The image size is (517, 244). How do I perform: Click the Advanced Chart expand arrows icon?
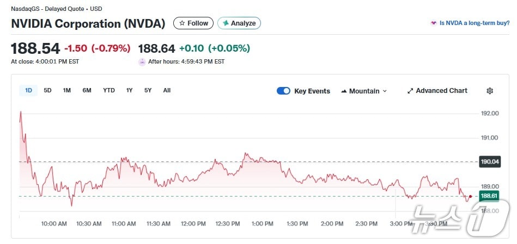coord(410,91)
